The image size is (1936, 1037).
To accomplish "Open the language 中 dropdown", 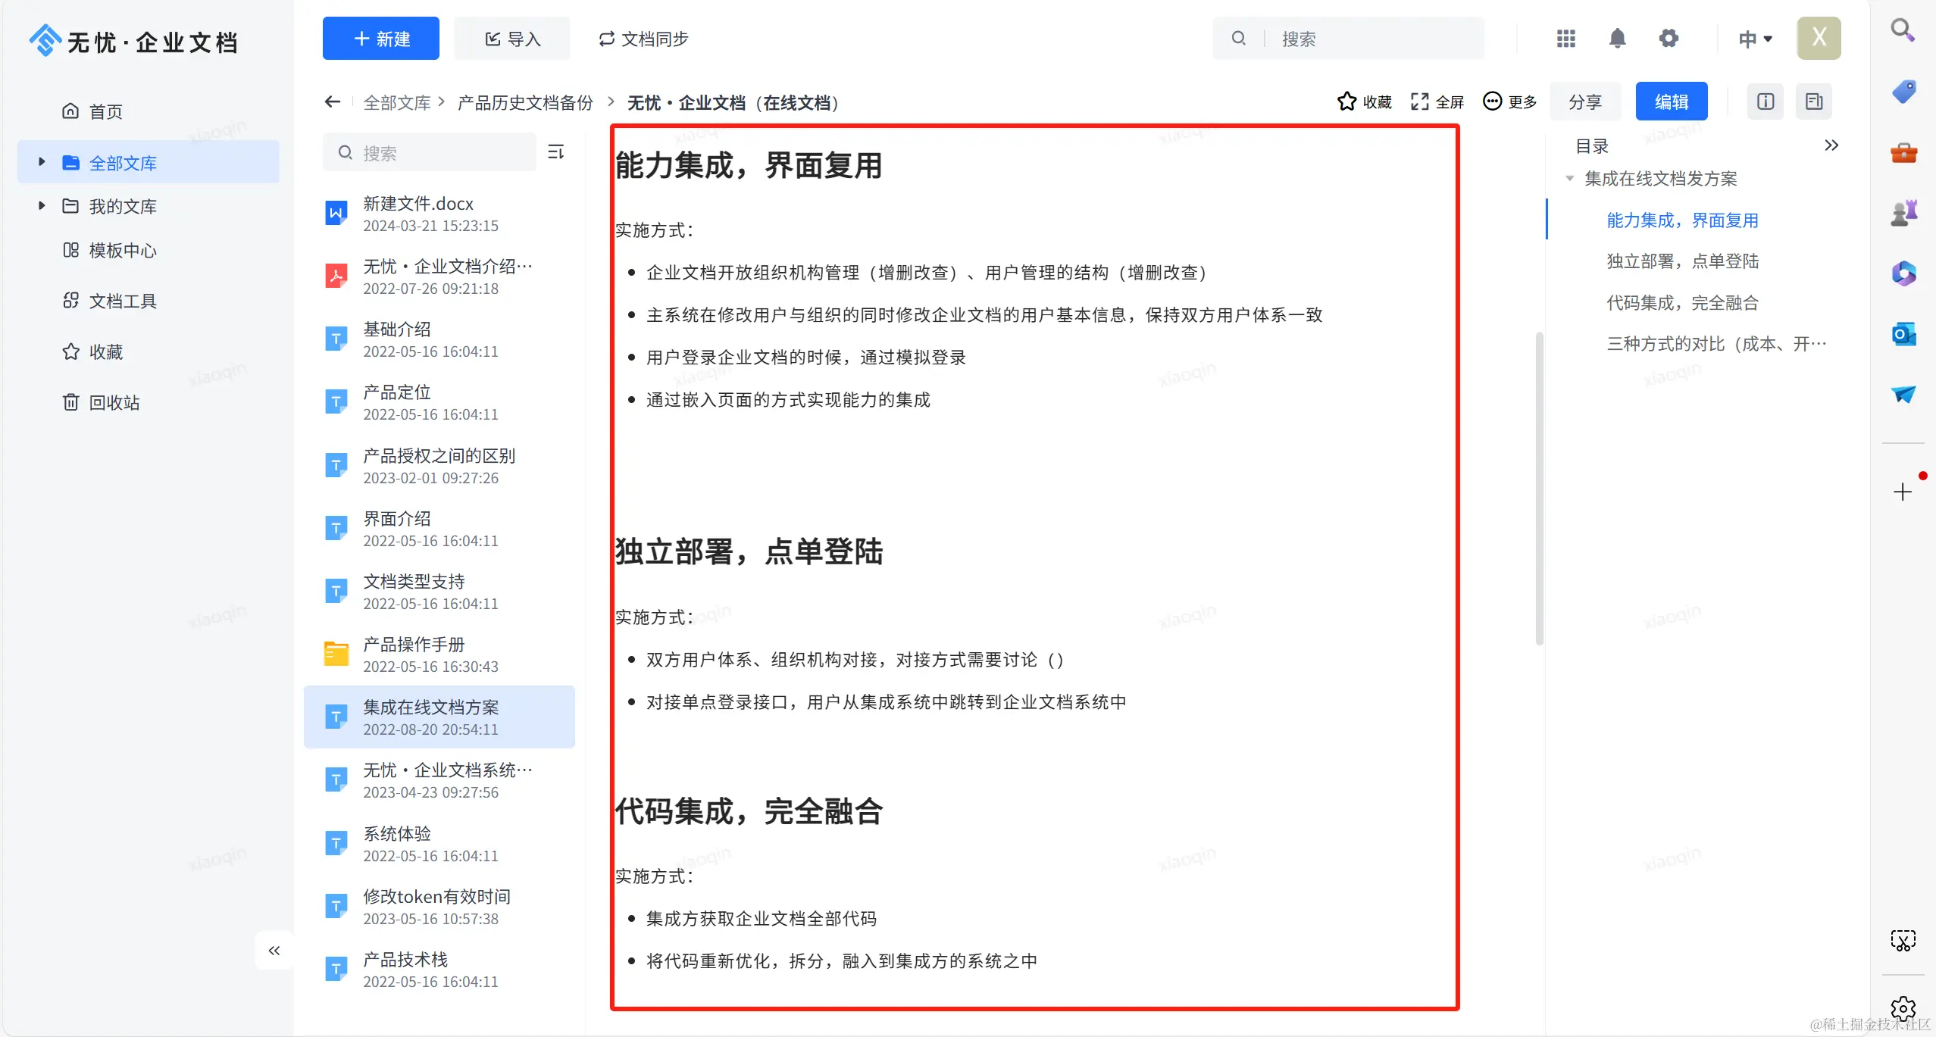I will click(1755, 39).
